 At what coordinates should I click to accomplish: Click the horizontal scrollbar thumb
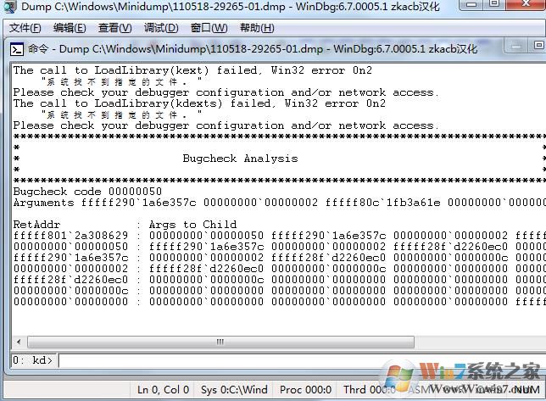[220, 342]
